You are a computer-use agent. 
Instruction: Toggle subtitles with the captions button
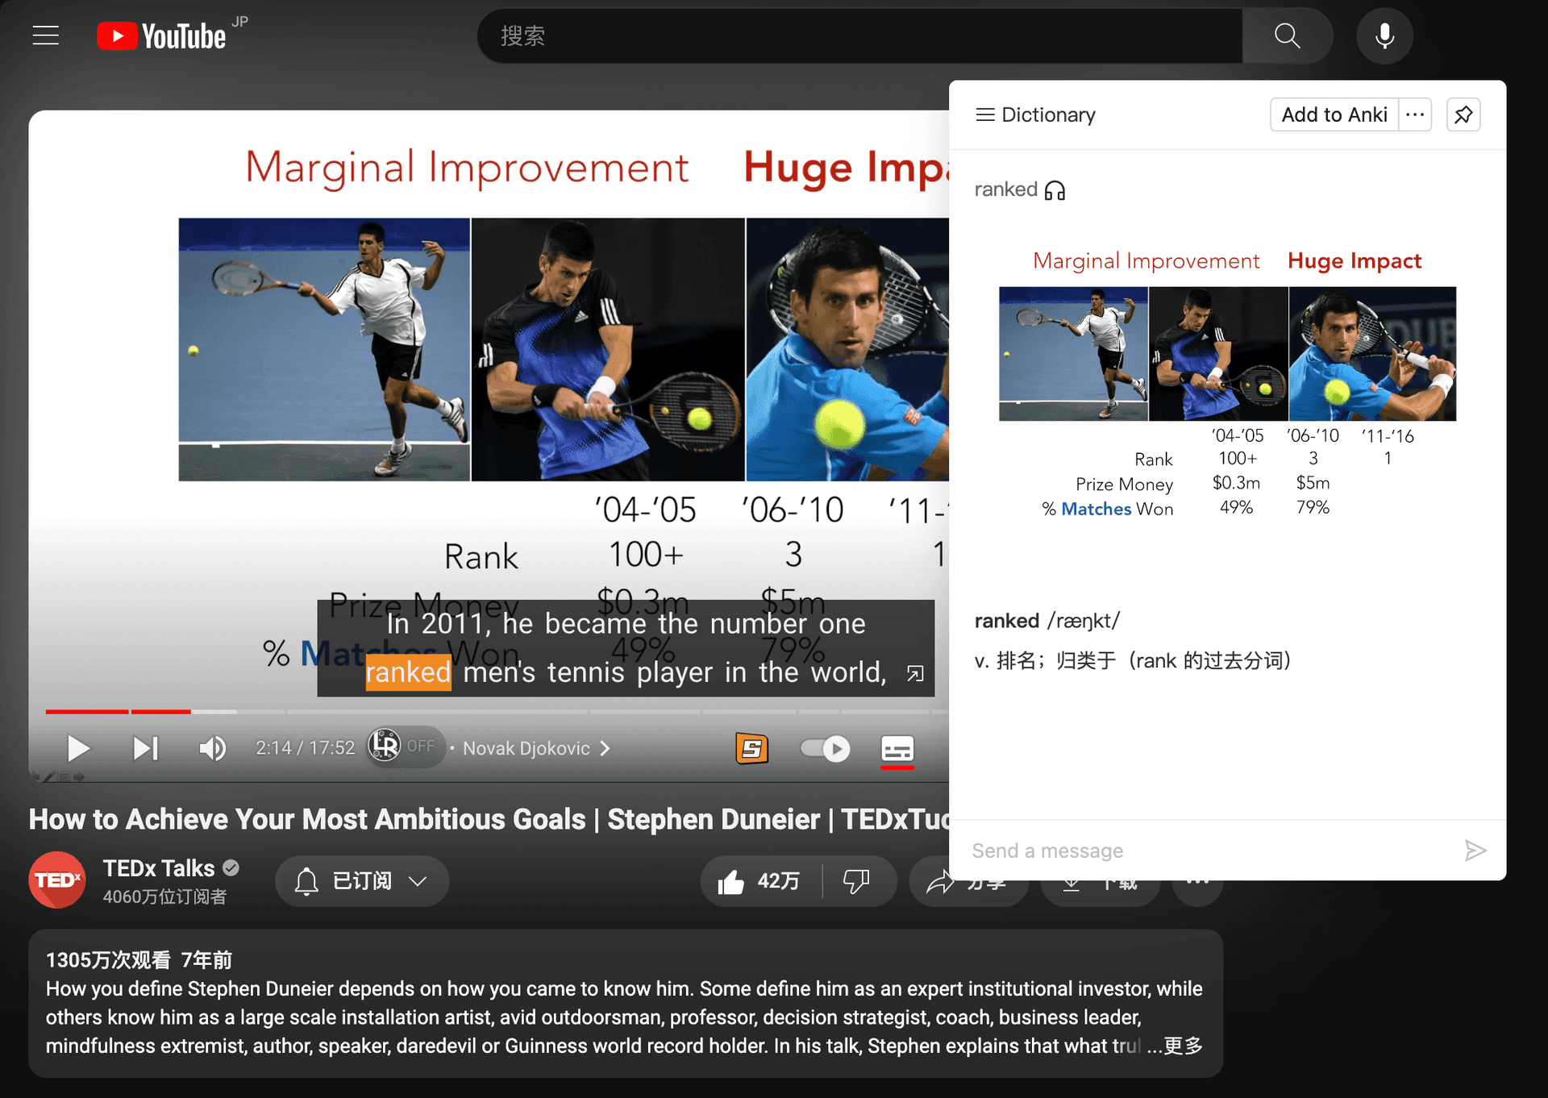coord(897,749)
